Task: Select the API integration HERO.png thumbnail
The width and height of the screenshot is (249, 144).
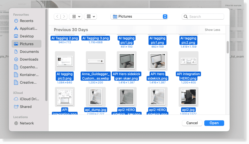Action: point(188,61)
